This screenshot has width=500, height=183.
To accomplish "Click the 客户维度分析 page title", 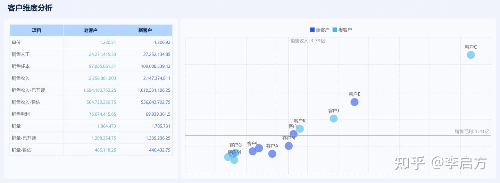I will [x=30, y=8].
